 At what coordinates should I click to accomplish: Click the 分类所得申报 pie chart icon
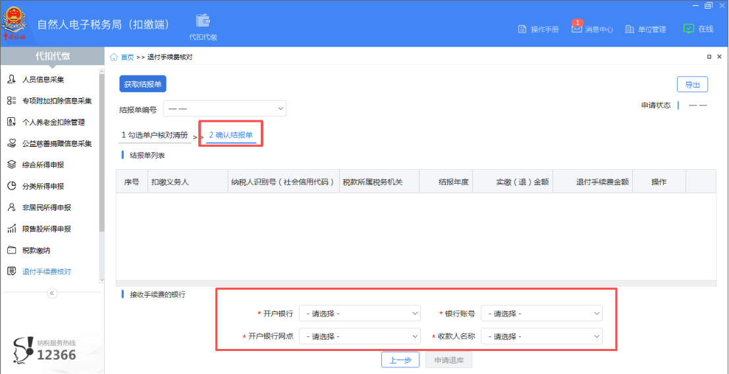click(12, 186)
